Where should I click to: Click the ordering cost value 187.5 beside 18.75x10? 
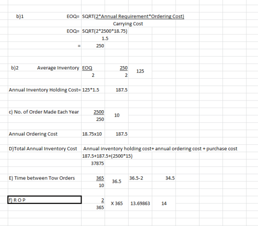coord(122,134)
